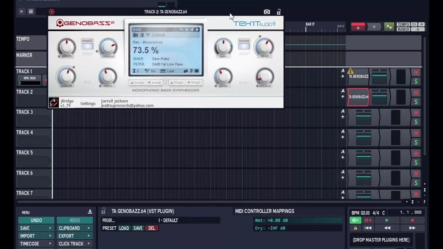Click the thumbs-up icon in Genobass display

pos(186,71)
